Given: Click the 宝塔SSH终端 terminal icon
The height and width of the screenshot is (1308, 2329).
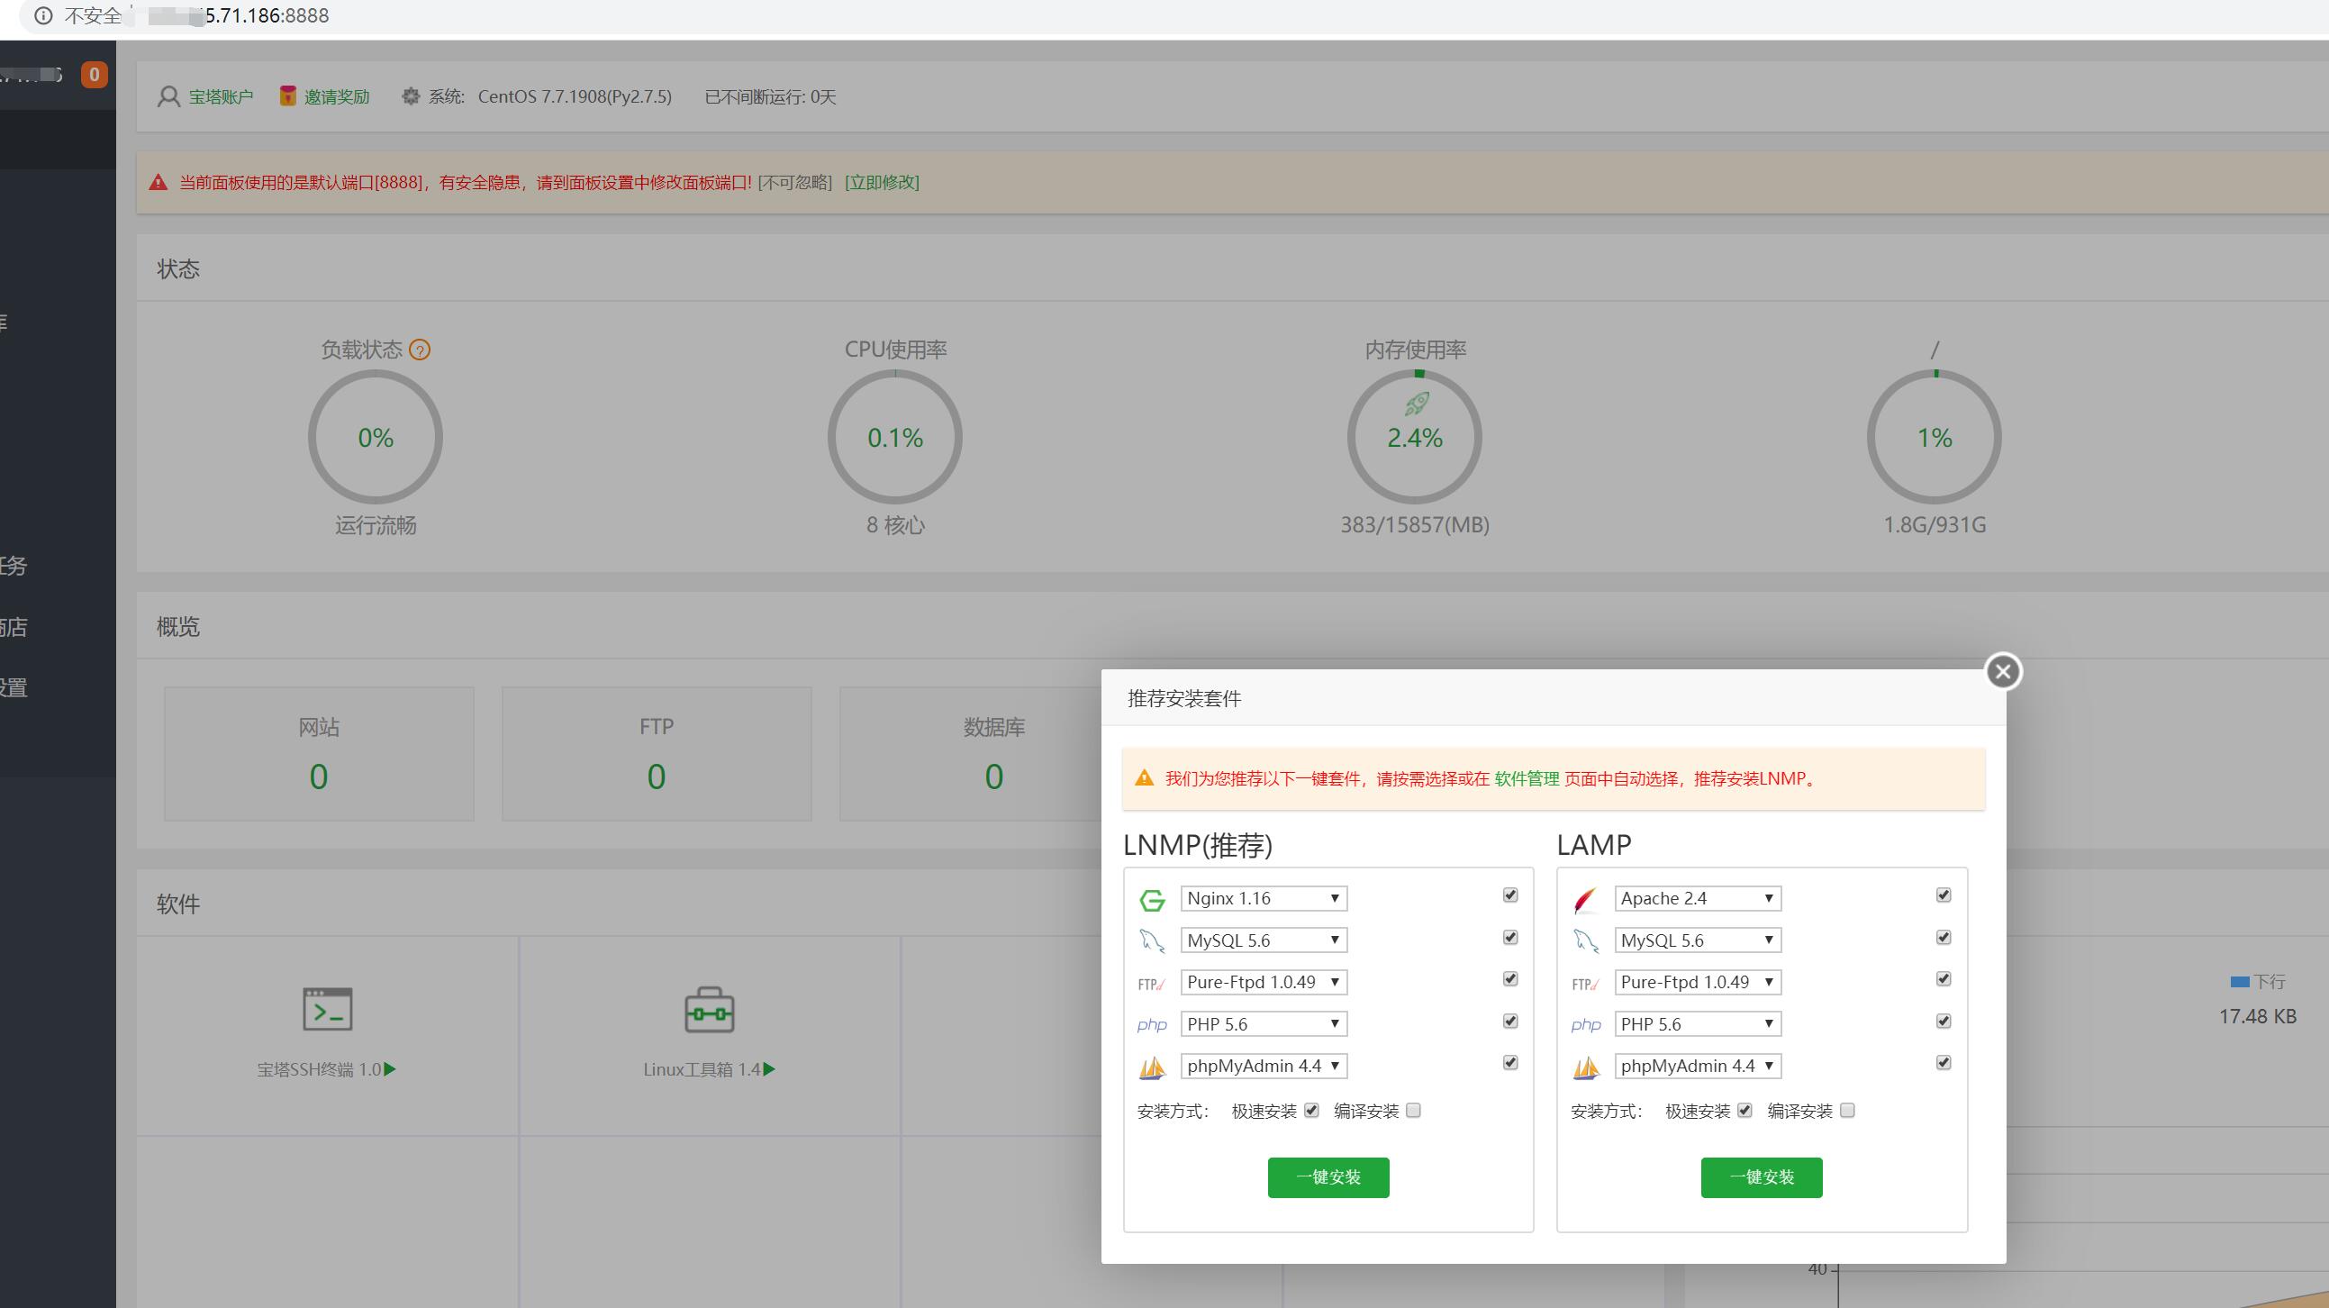Looking at the screenshot, I should pyautogui.click(x=327, y=1010).
